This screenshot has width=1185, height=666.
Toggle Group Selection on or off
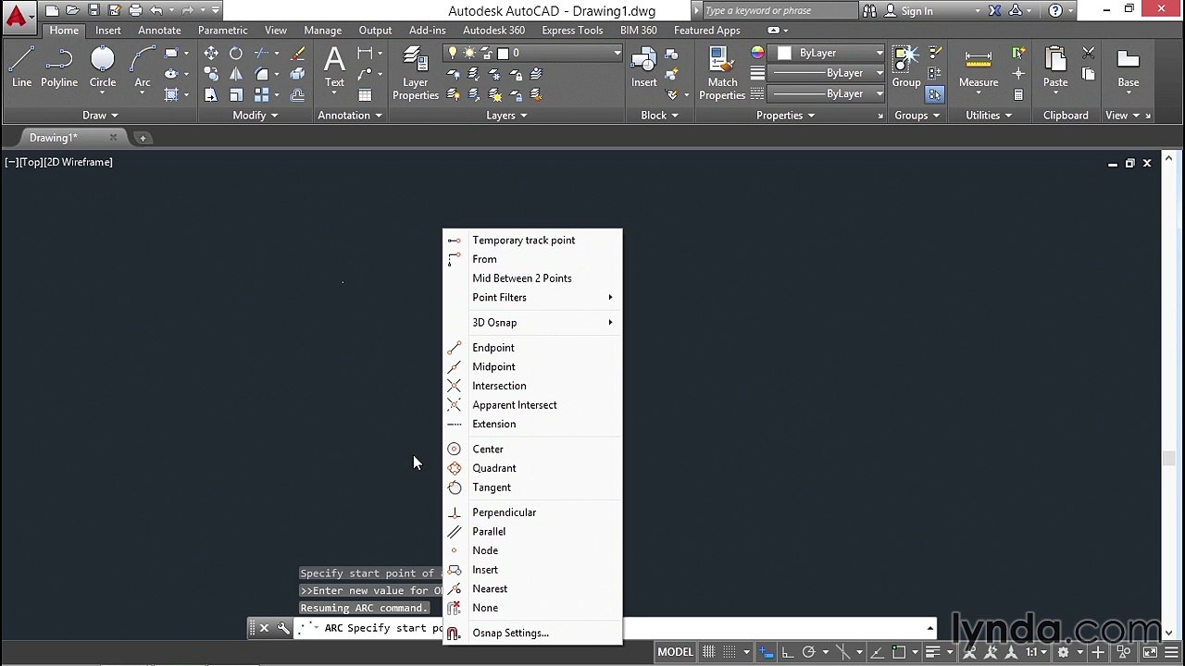tap(935, 94)
